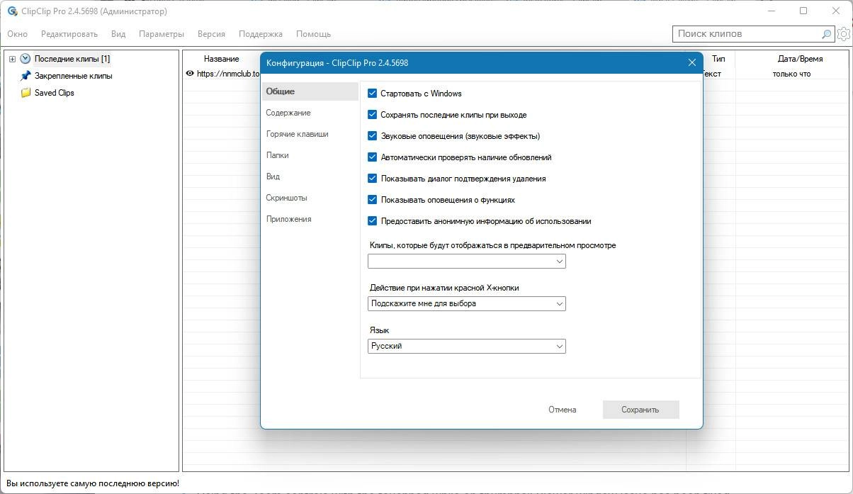The height and width of the screenshot is (494, 853).
Task: Click the Сохранить button
Action: click(640, 410)
